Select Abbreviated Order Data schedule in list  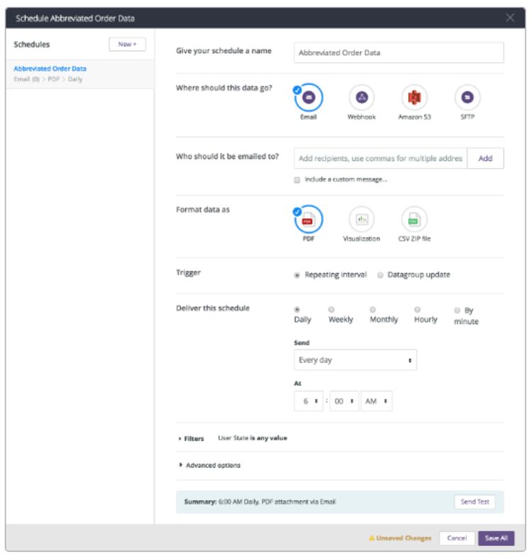click(x=79, y=74)
